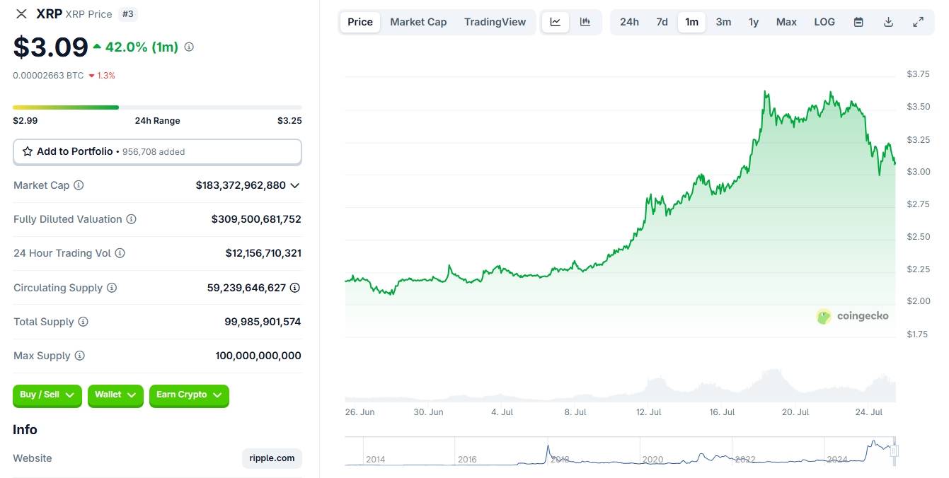
Task: Click the $12,156,710,321 trading volume value
Action: pos(263,253)
